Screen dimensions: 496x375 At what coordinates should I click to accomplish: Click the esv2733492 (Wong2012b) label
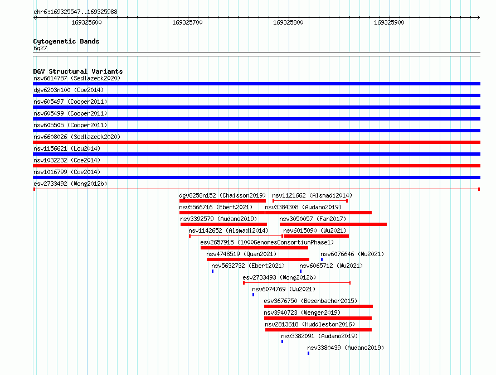(70, 184)
